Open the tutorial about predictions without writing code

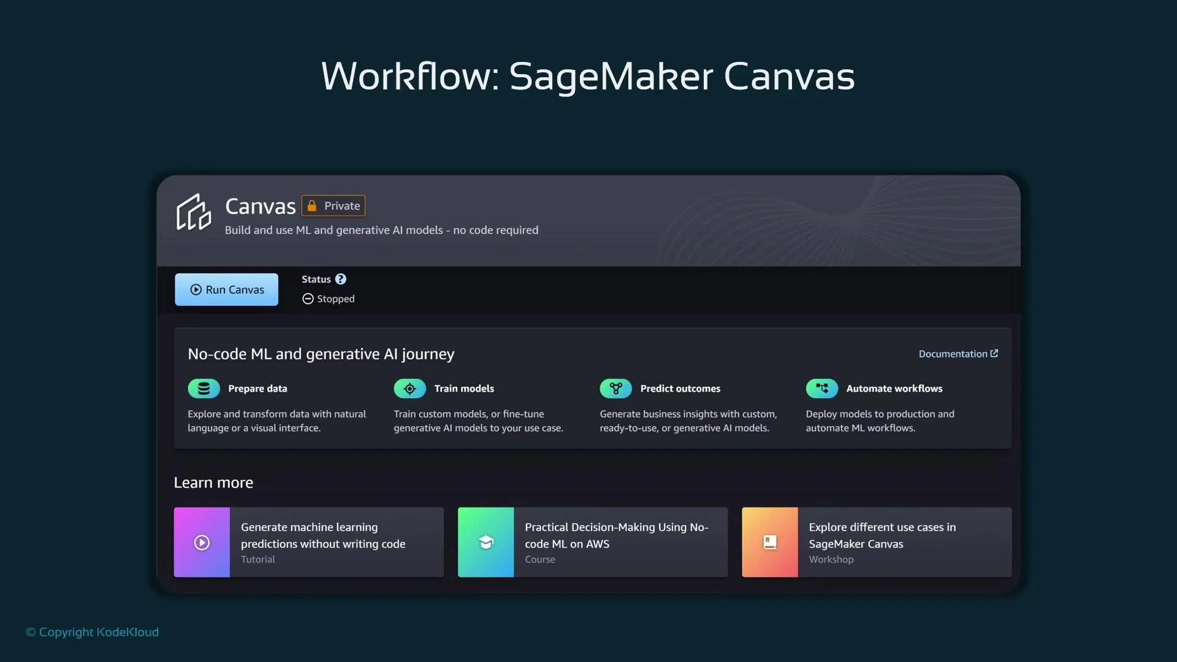click(308, 542)
